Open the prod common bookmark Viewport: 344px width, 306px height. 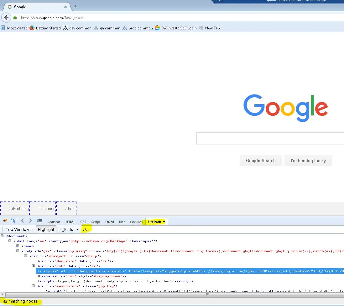(138, 28)
